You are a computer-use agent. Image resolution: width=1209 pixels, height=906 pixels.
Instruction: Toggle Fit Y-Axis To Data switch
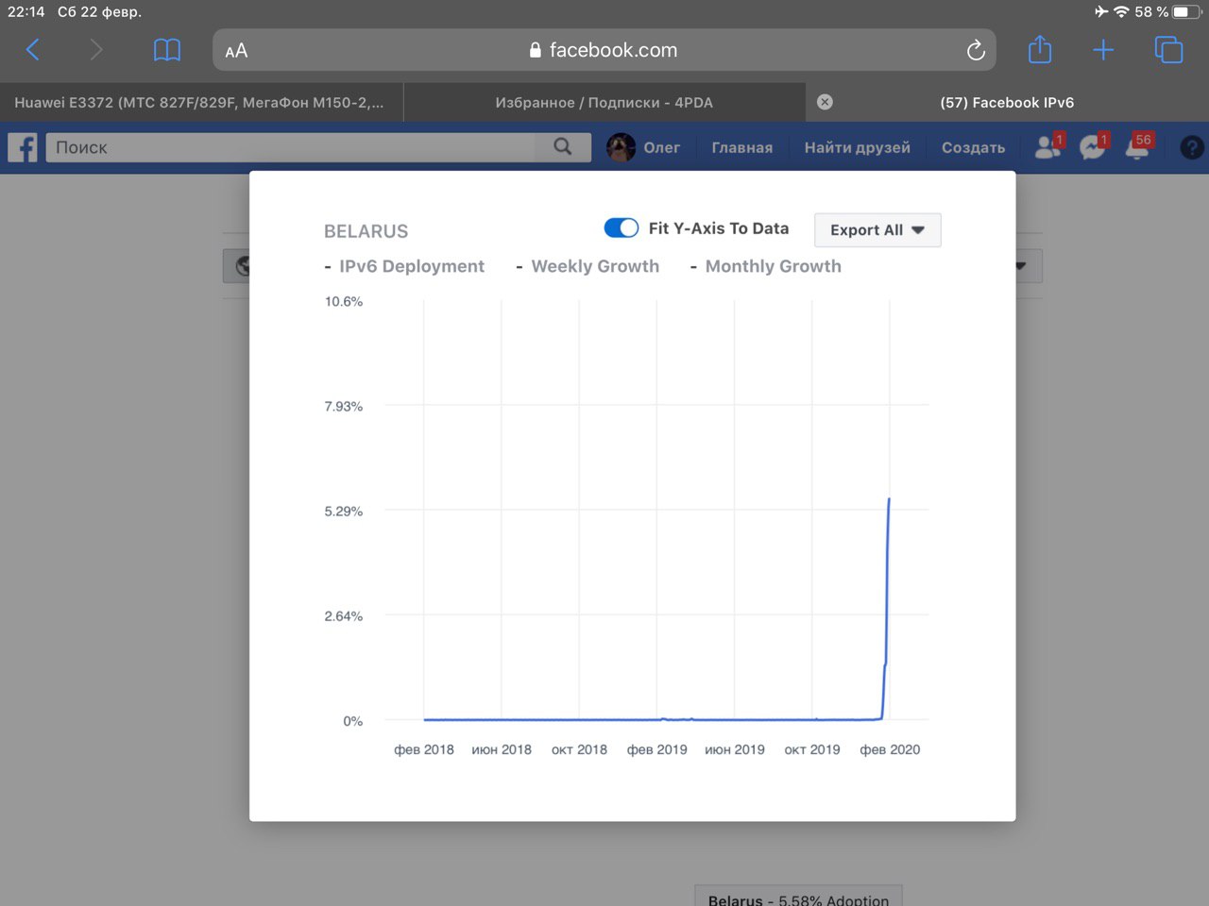[622, 227]
